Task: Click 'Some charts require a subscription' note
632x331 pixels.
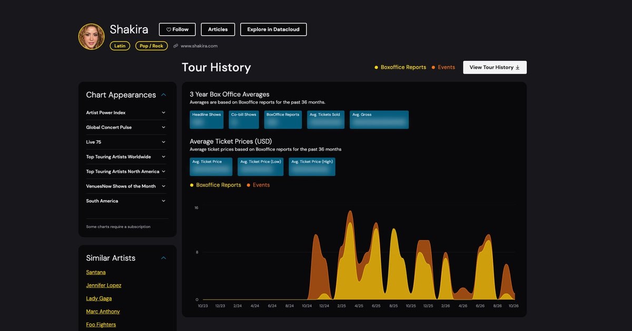Action: [118, 227]
